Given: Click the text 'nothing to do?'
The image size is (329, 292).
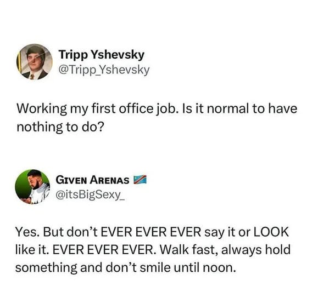Looking at the screenshot, I should pyautogui.click(x=60, y=127).
